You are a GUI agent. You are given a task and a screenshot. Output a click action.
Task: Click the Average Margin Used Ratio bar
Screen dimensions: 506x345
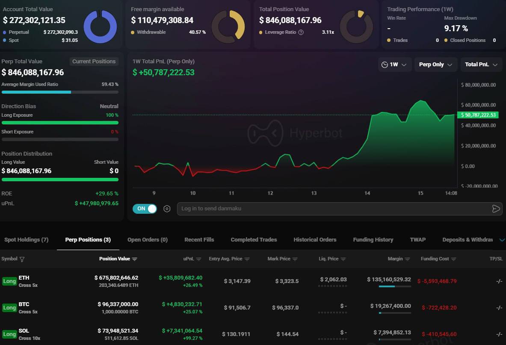[60, 92]
